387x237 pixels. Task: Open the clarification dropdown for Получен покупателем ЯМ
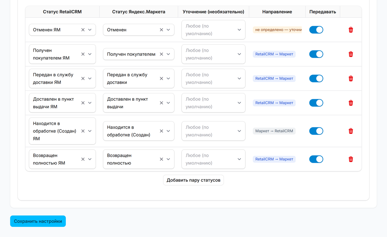pos(213,54)
